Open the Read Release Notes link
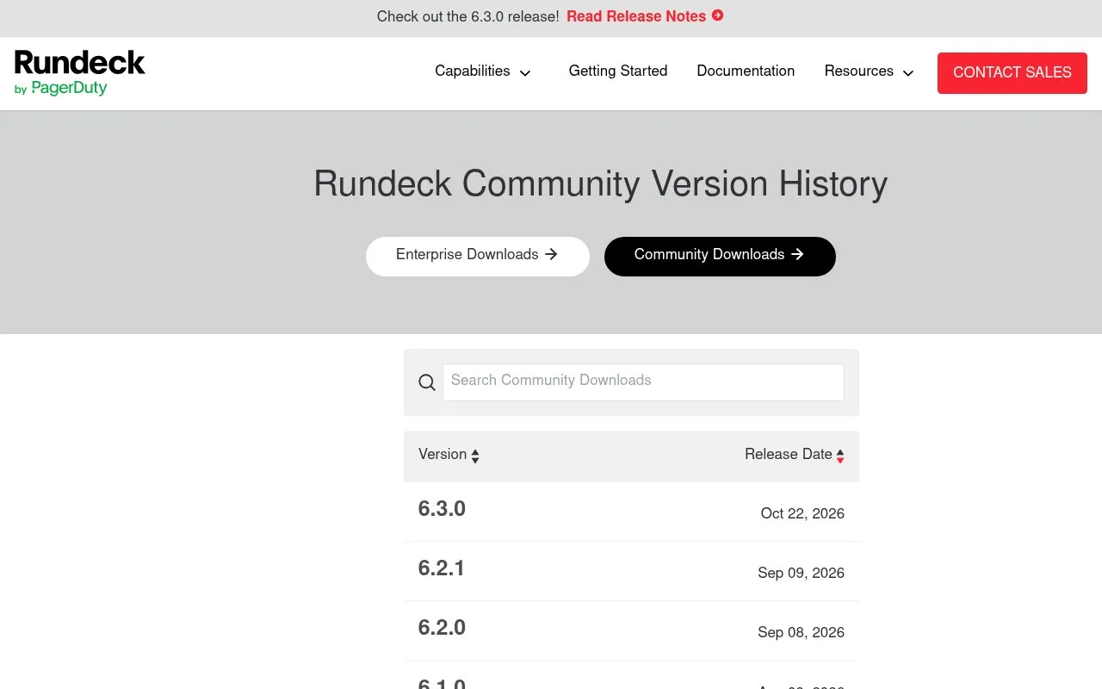The height and width of the screenshot is (689, 1102). (x=636, y=16)
